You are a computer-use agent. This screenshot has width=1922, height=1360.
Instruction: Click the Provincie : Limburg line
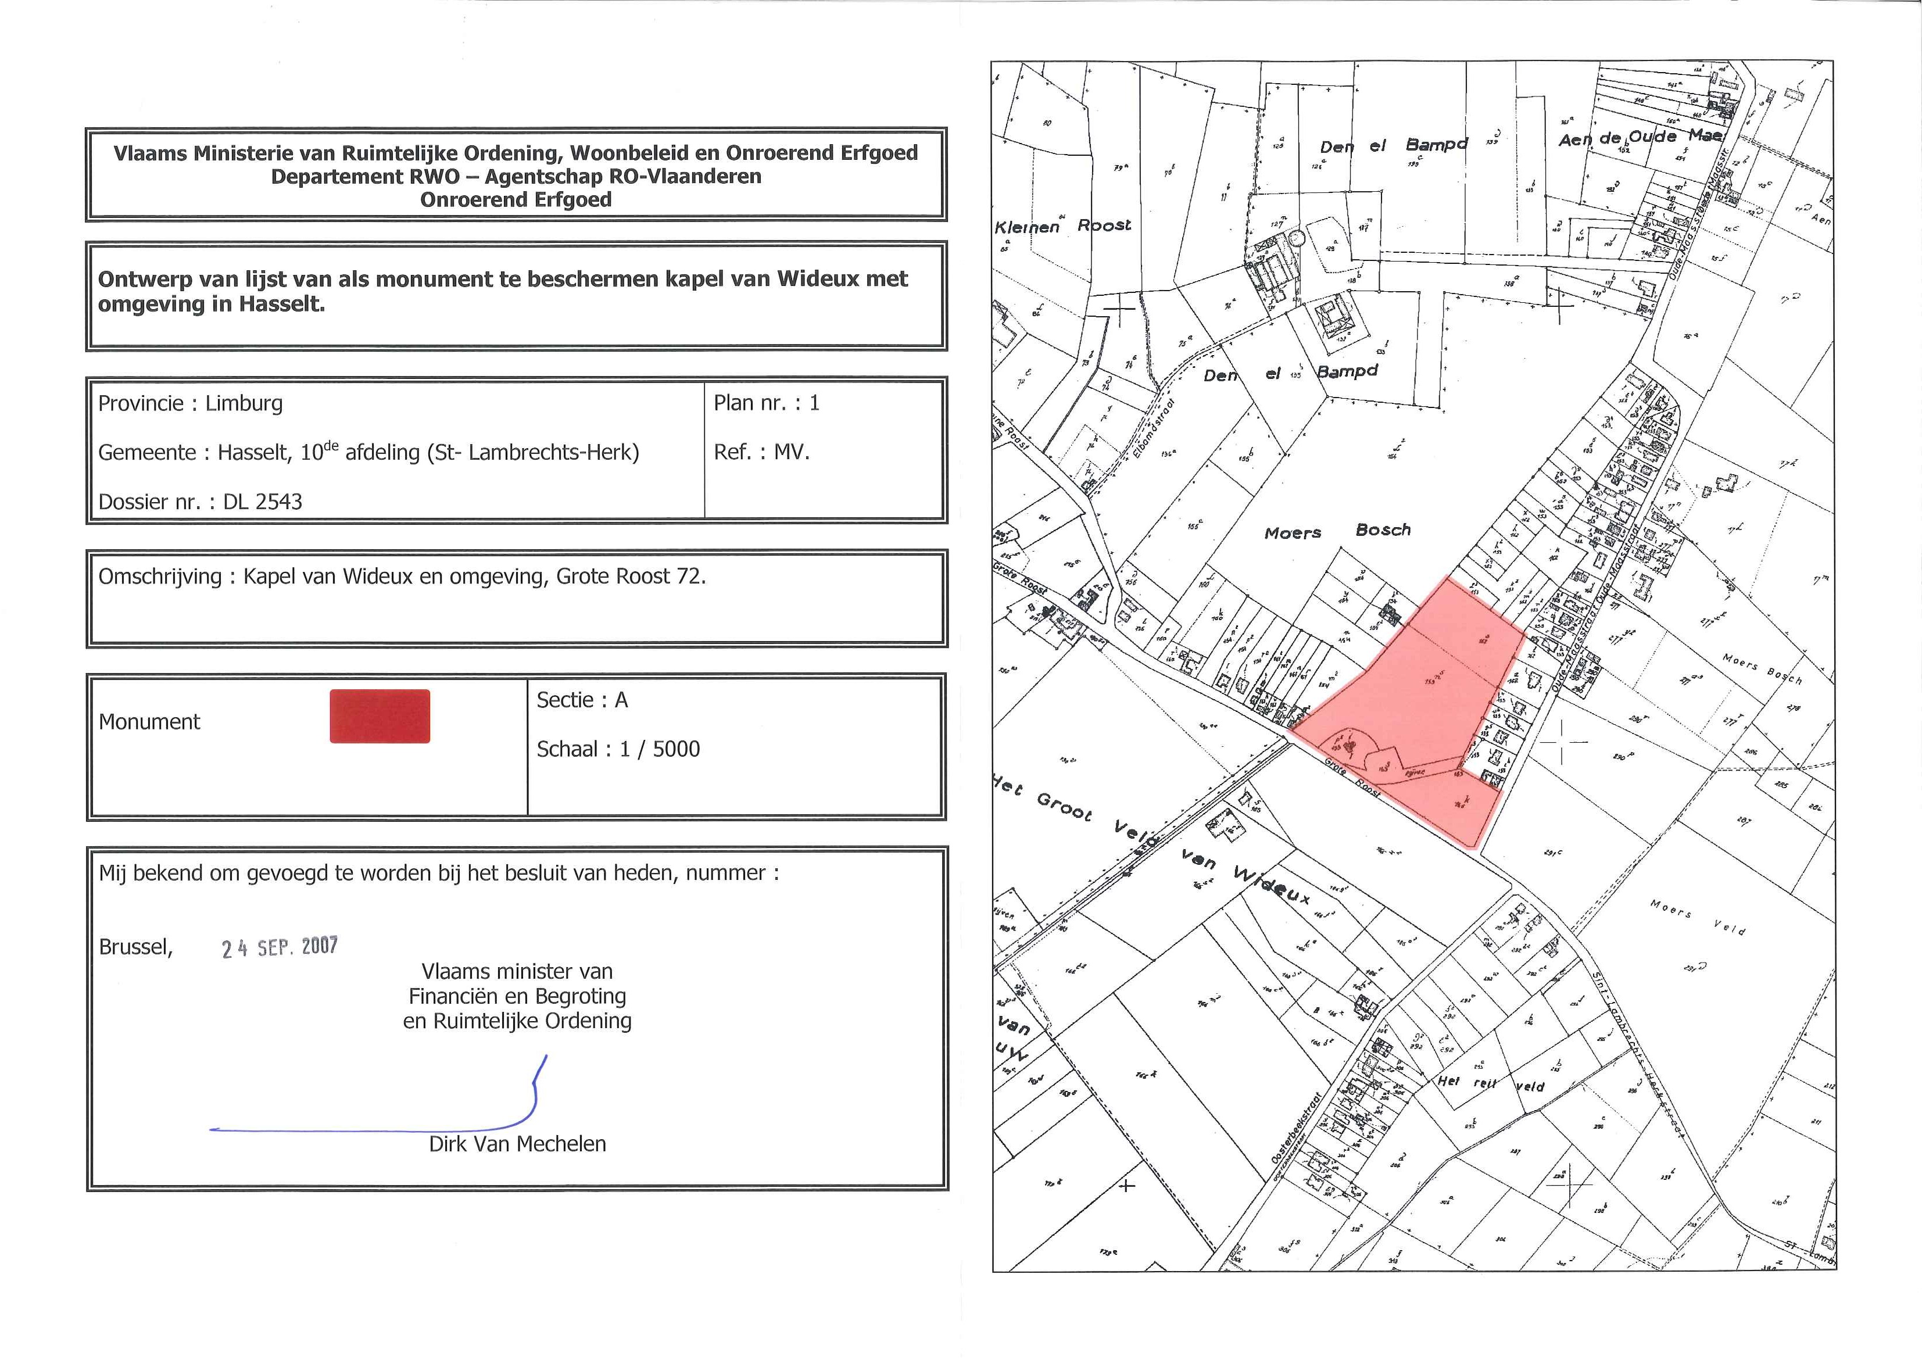pos(190,404)
